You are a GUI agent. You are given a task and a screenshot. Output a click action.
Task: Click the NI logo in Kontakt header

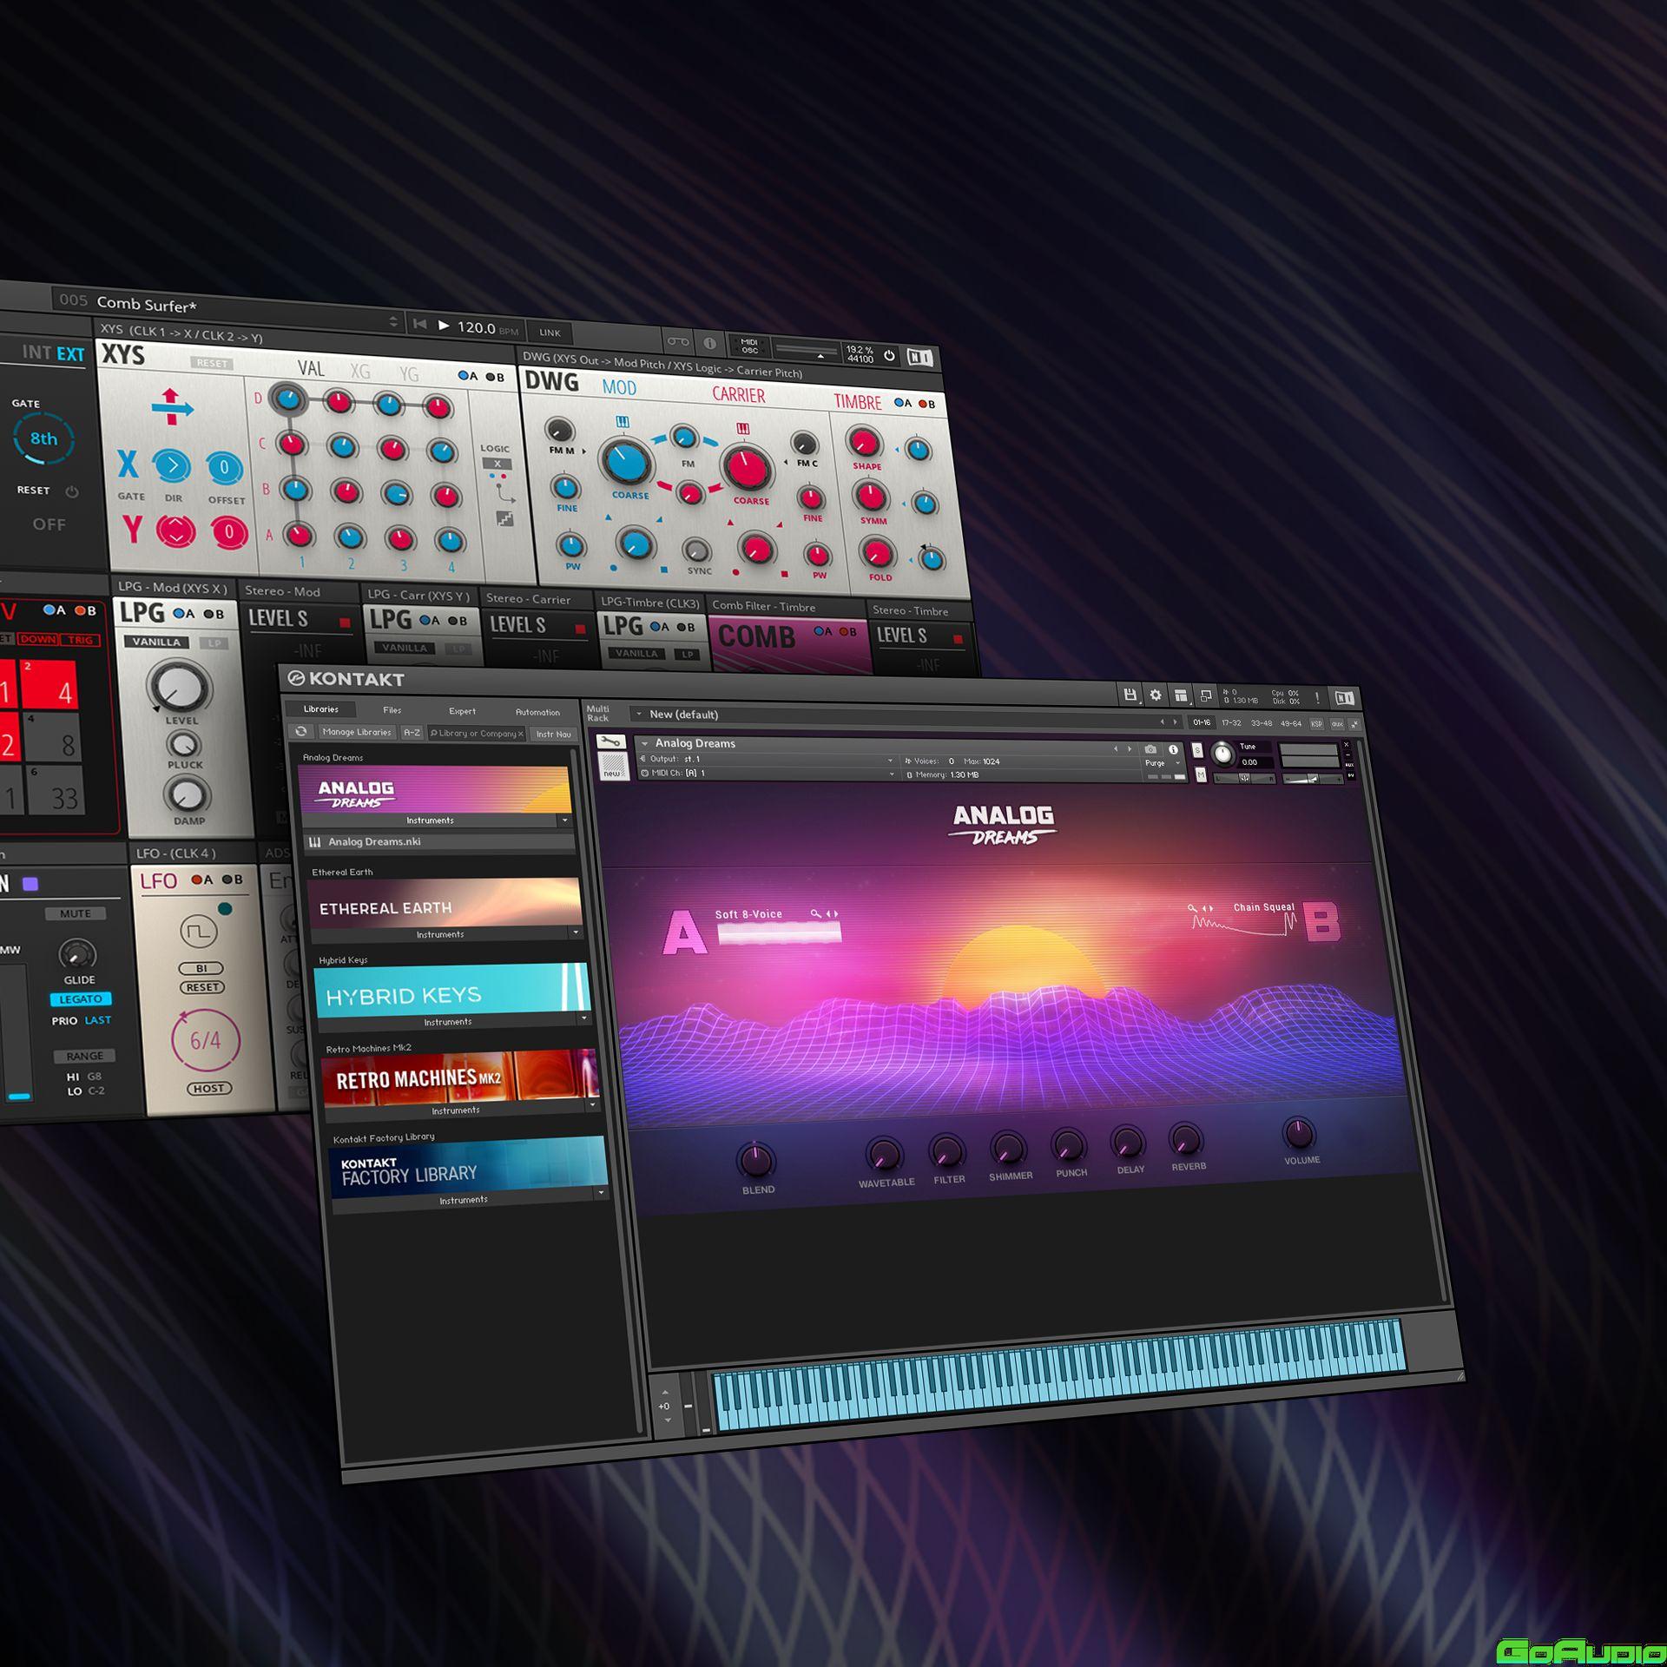tap(1345, 698)
